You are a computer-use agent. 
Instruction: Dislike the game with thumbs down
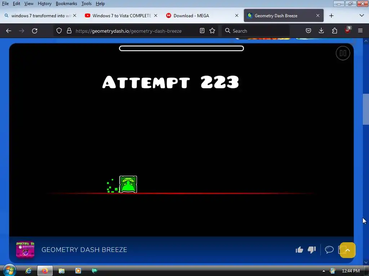[x=312, y=250]
